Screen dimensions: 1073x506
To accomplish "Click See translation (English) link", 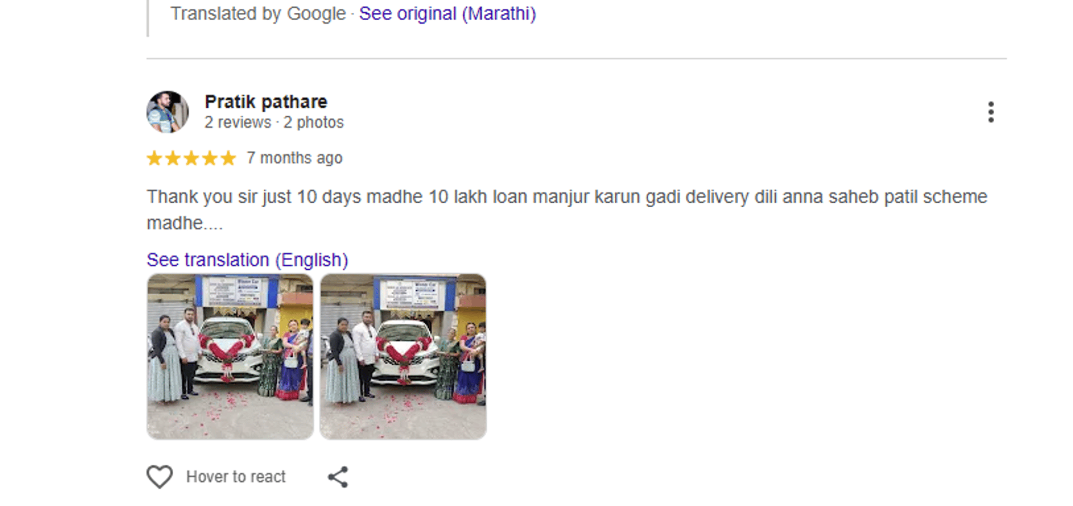I will [x=247, y=260].
